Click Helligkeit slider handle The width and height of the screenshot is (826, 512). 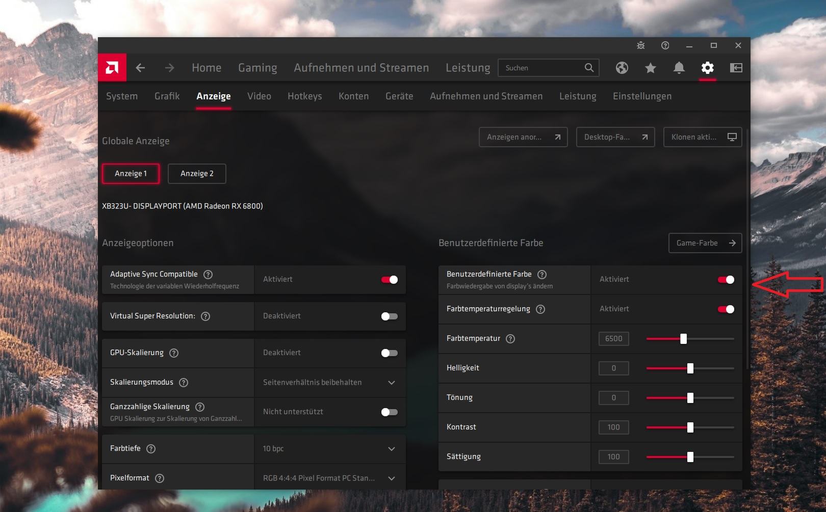click(690, 368)
